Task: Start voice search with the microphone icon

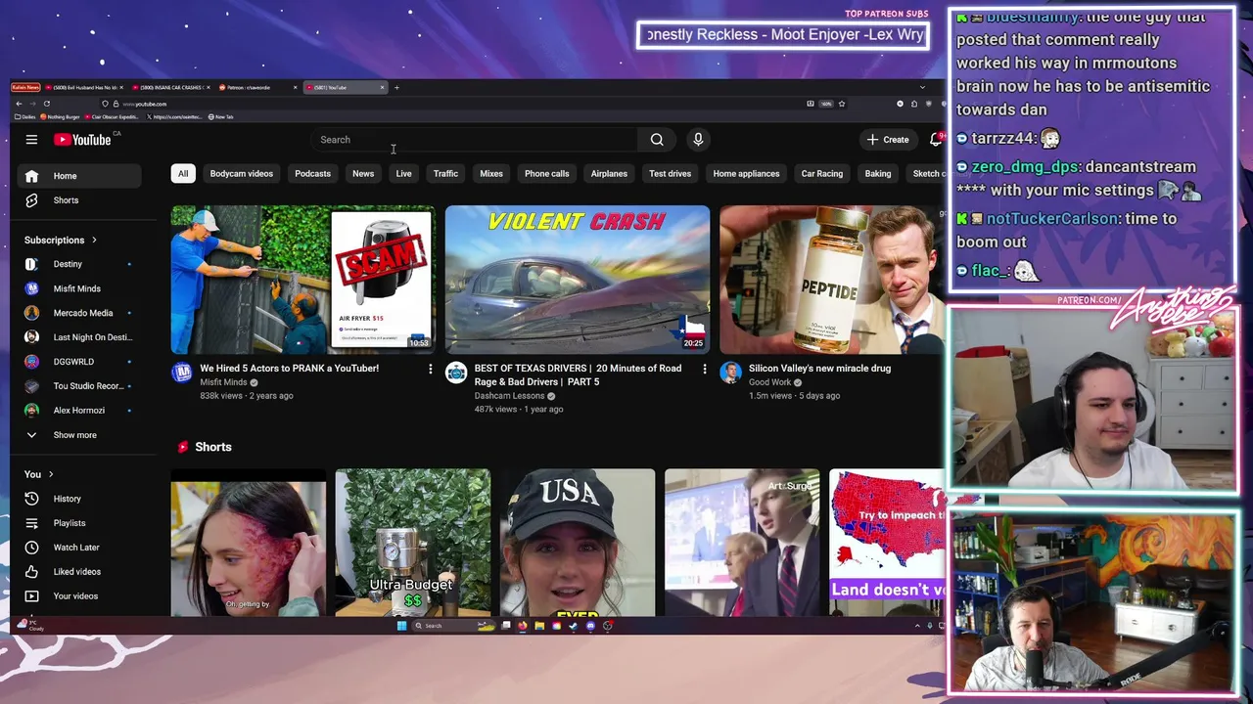Action: click(x=698, y=140)
